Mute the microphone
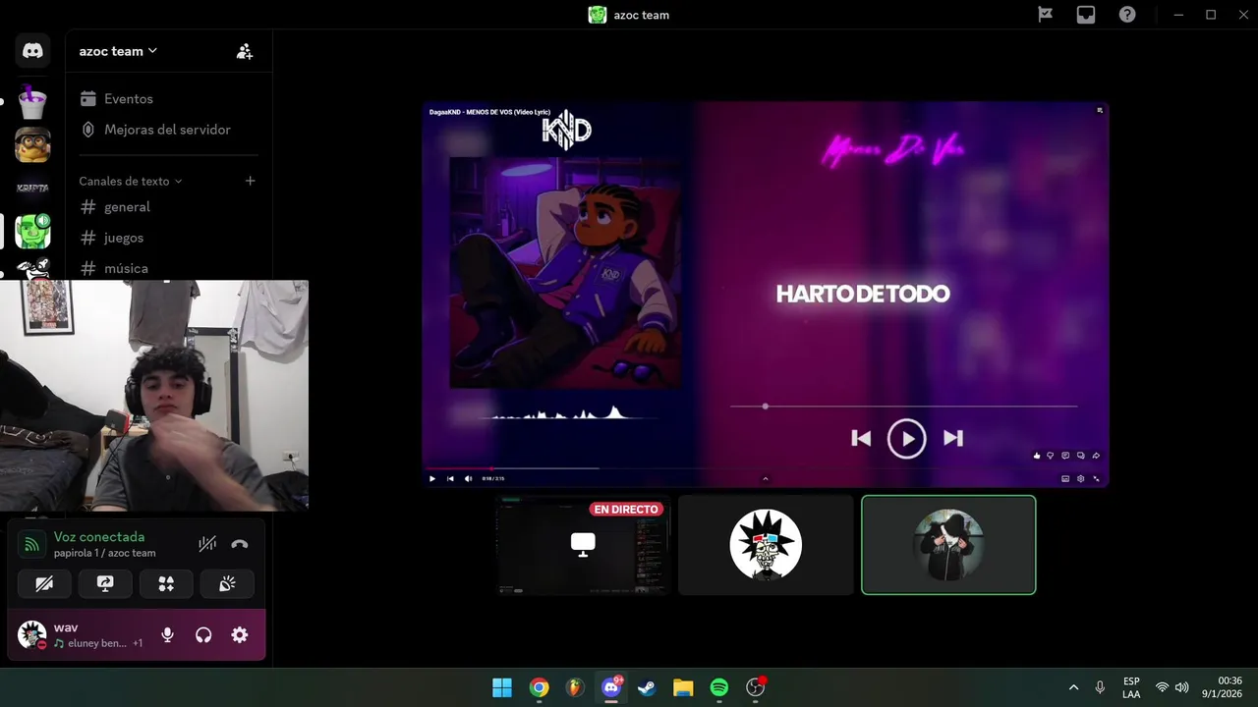 pyautogui.click(x=167, y=635)
